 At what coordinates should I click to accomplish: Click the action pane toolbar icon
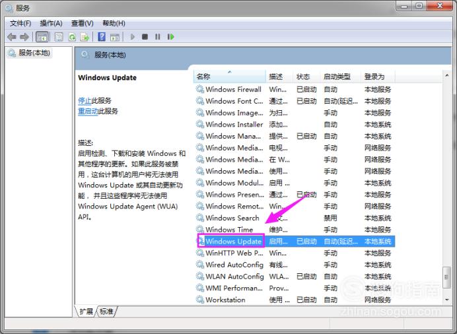[115, 37]
